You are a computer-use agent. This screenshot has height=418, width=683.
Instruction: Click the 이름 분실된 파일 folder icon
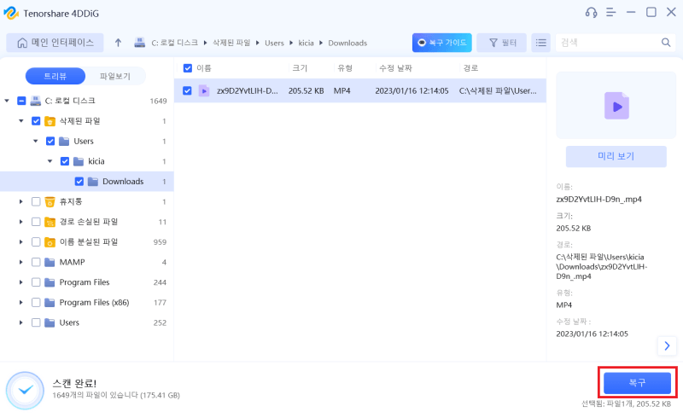tap(50, 241)
